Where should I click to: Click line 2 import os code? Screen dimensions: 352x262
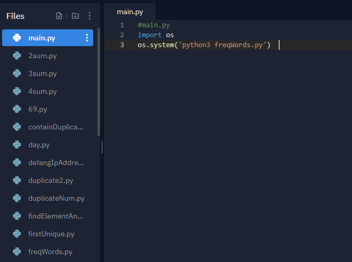156,35
